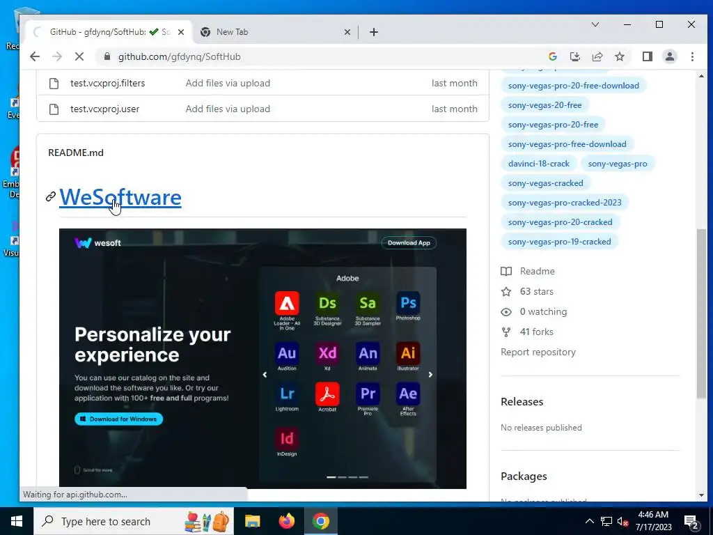Stop loading the page

click(x=79, y=56)
